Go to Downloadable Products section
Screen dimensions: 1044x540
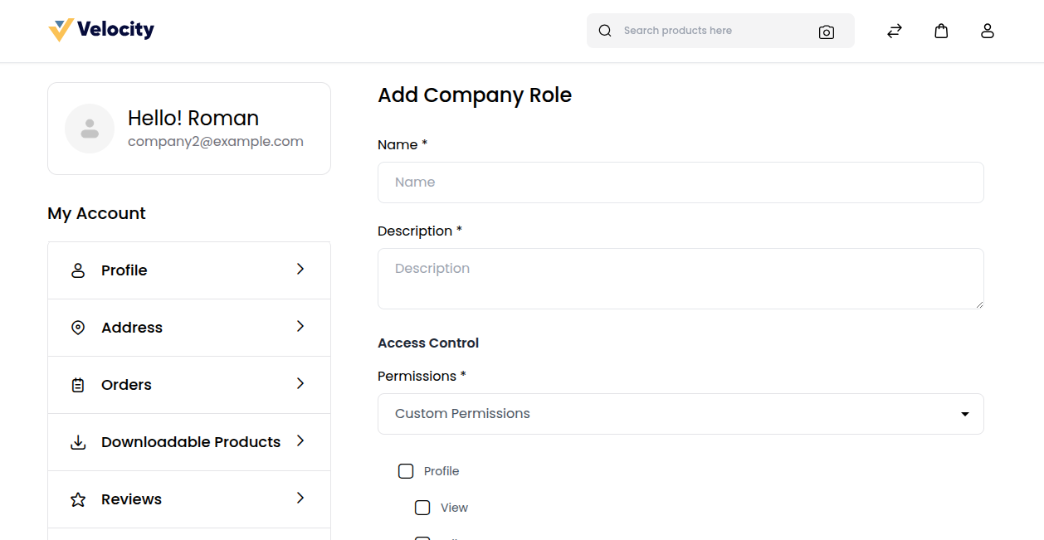tap(191, 442)
